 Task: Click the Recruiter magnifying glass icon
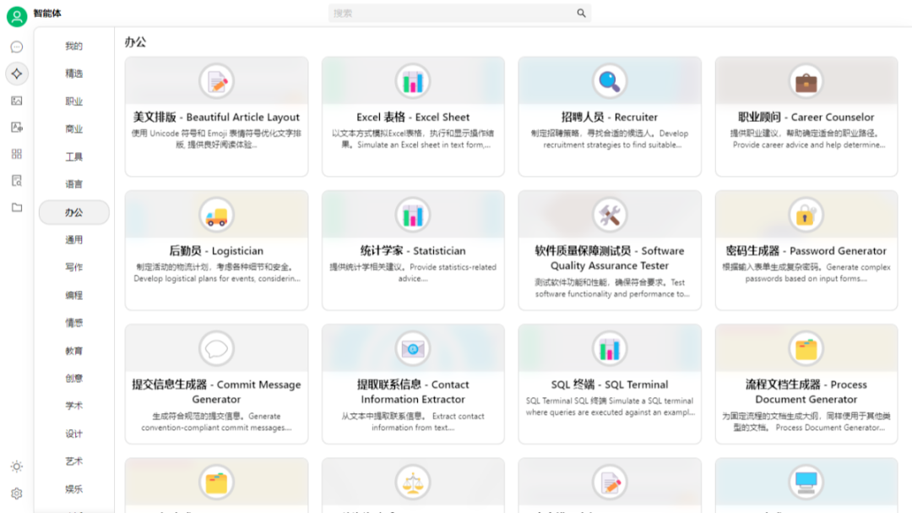point(610,81)
